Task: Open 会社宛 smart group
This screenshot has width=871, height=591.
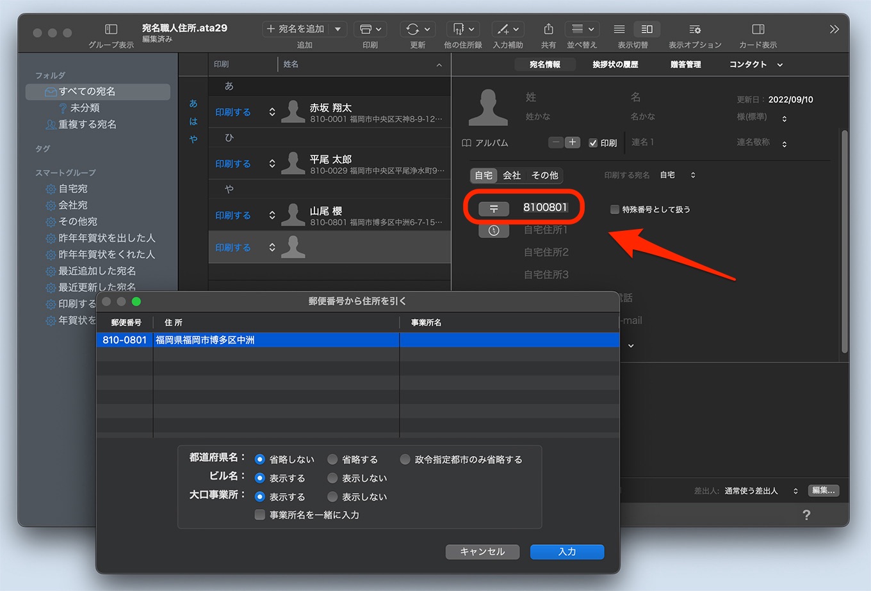Action: [x=73, y=205]
